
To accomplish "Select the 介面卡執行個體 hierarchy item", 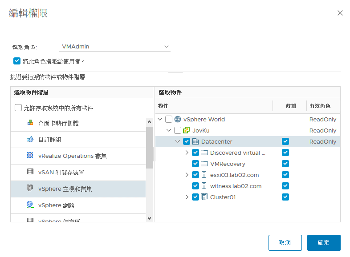I will click(78, 123).
